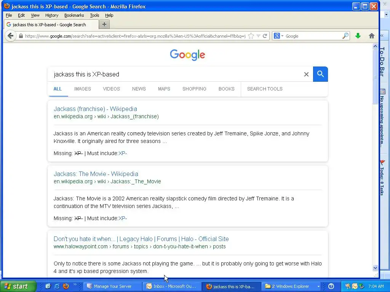Switch to the VIDEOS results tab

click(112, 89)
